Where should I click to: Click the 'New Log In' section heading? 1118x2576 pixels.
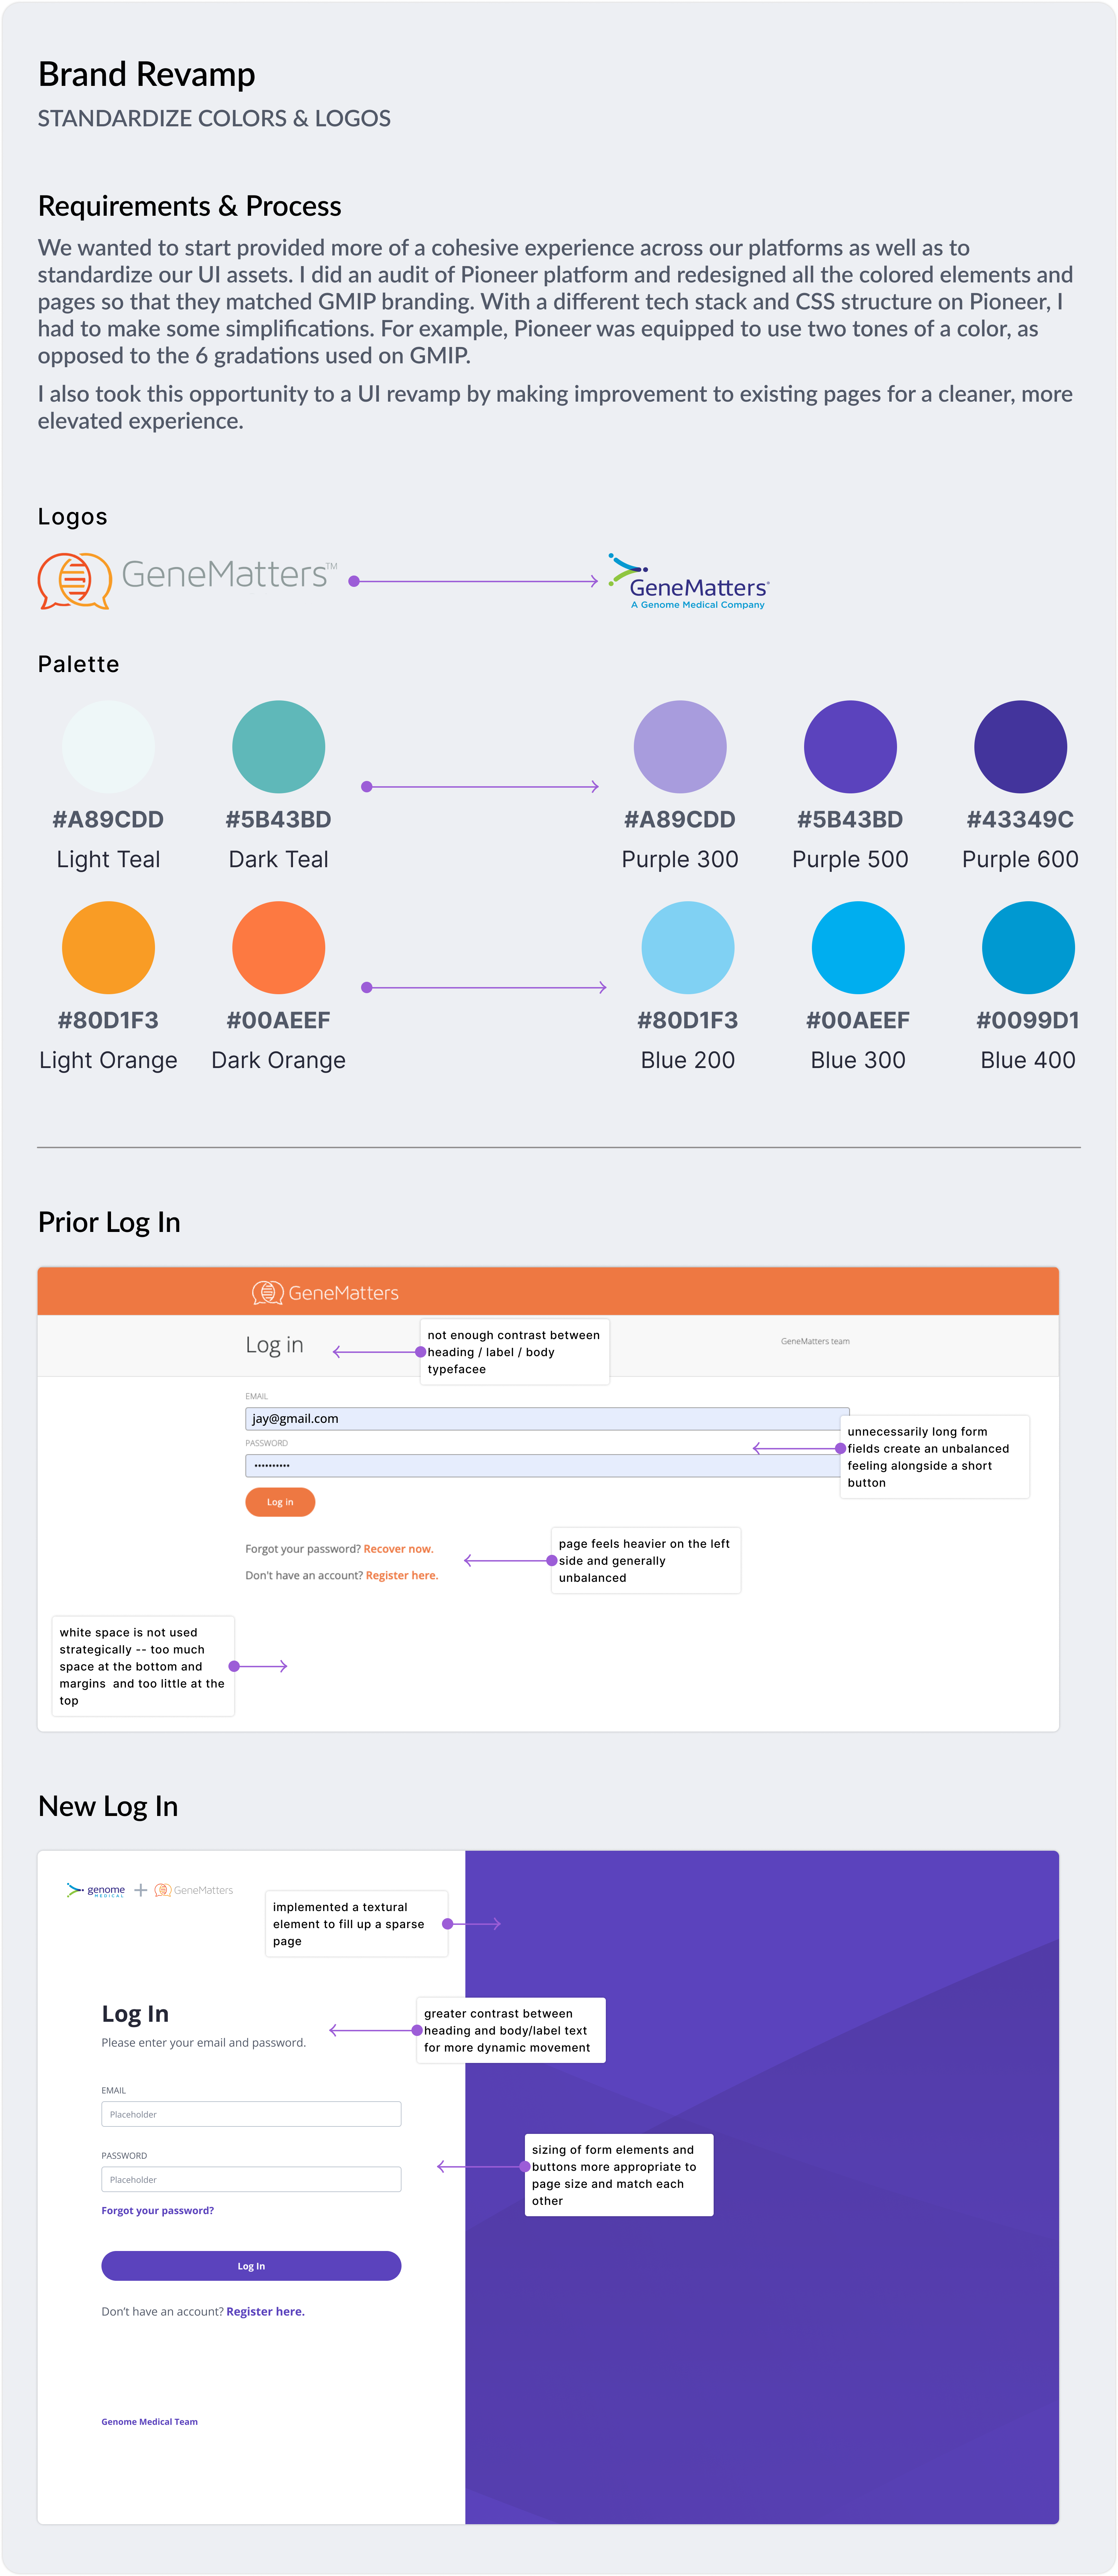pos(108,1806)
